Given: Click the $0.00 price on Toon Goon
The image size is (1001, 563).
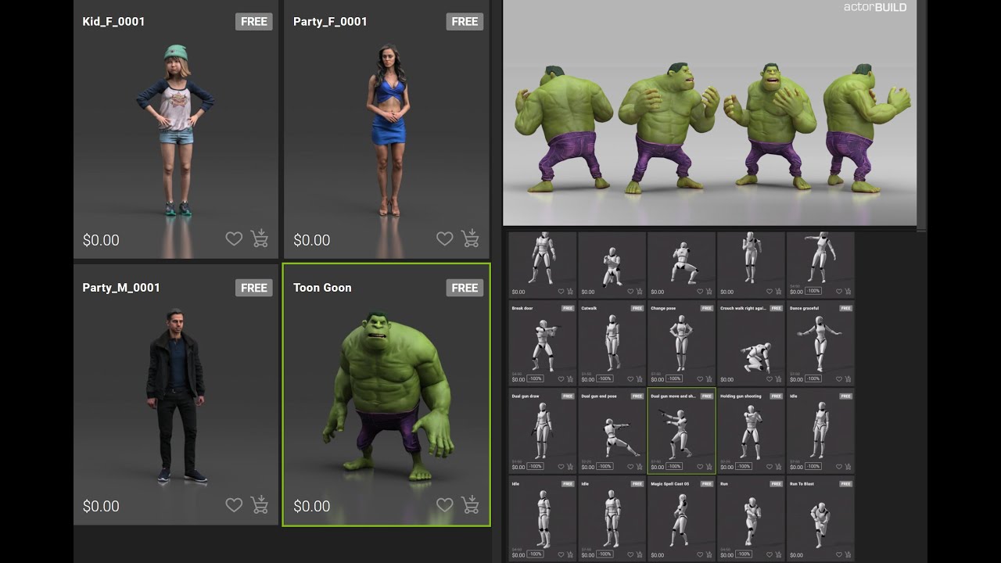Looking at the screenshot, I should (311, 506).
